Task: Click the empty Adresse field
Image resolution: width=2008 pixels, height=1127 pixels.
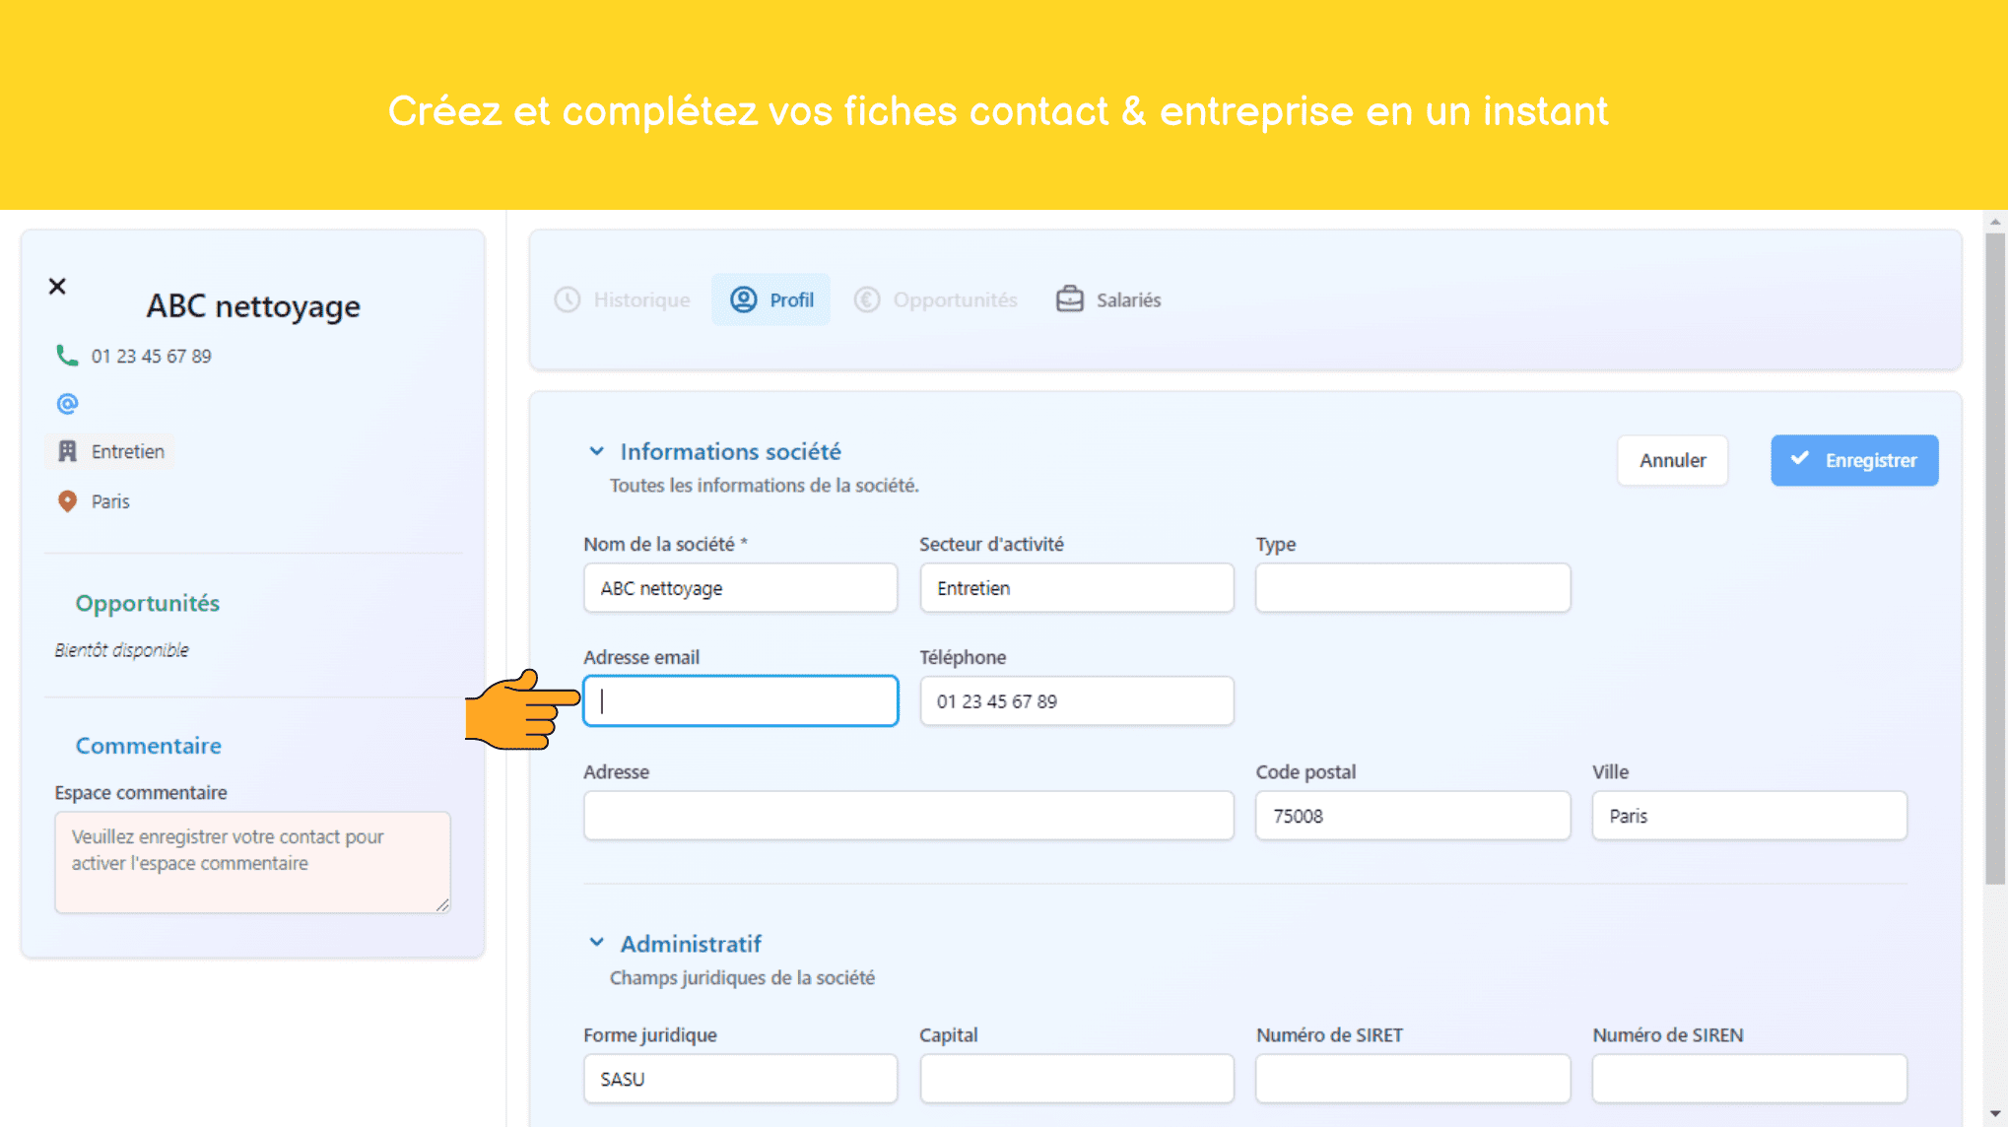Action: [907, 816]
